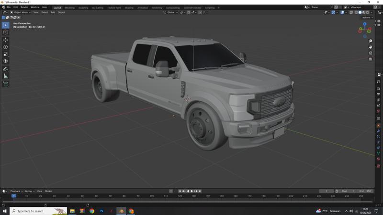Open the File menu
383x215 pixels.
point(9,7)
